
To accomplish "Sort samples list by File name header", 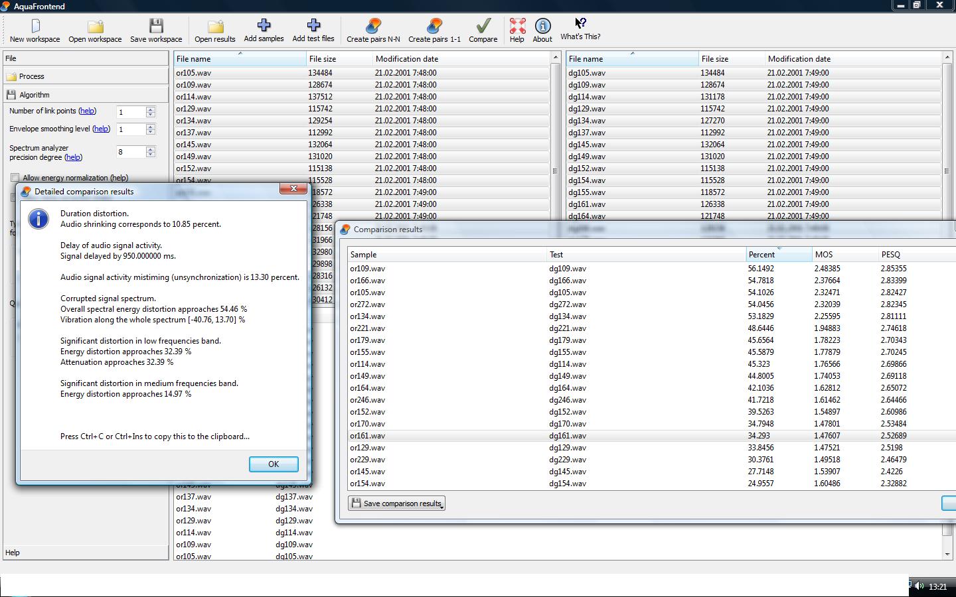I will pos(240,59).
